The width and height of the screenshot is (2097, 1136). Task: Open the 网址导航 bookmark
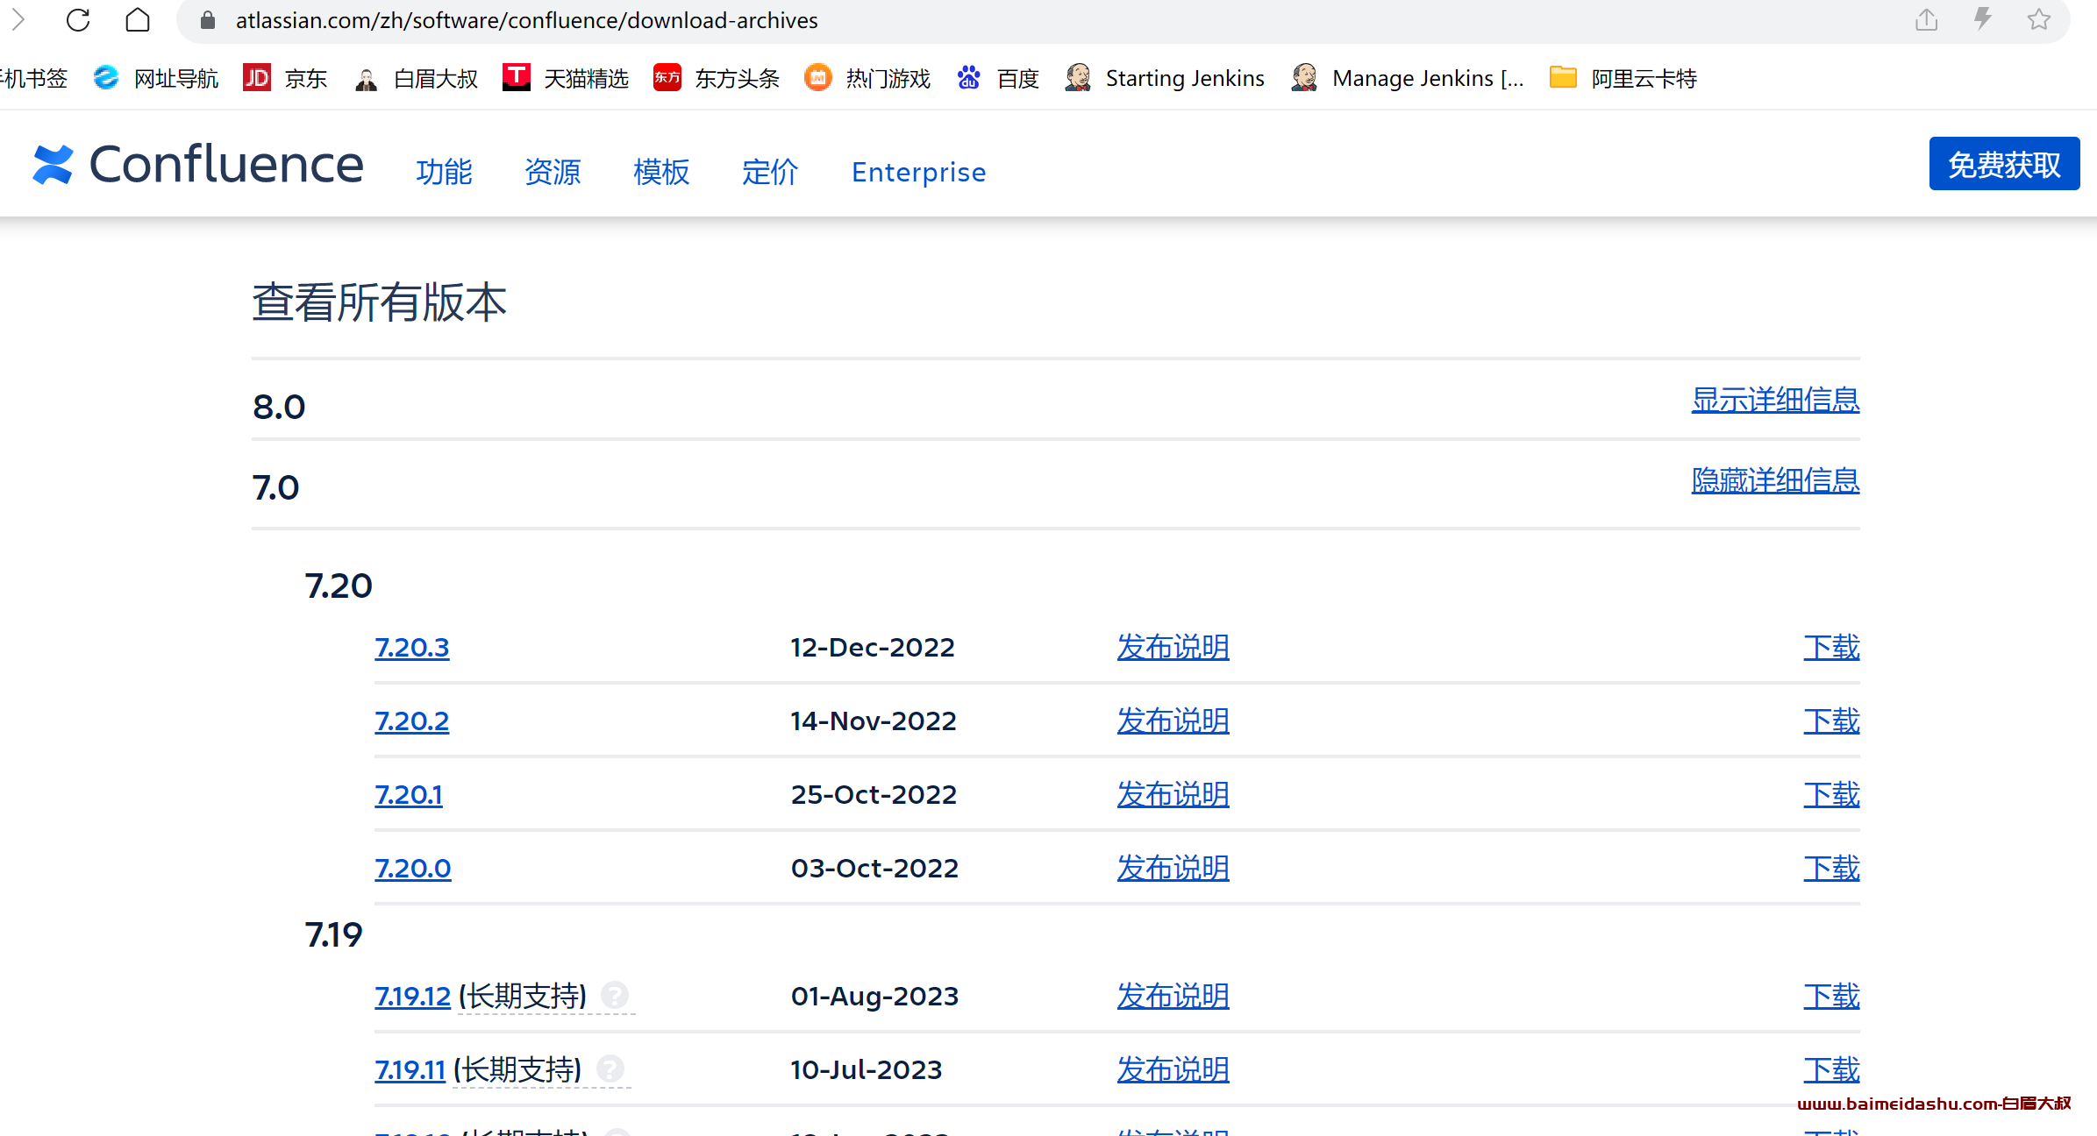tap(155, 78)
